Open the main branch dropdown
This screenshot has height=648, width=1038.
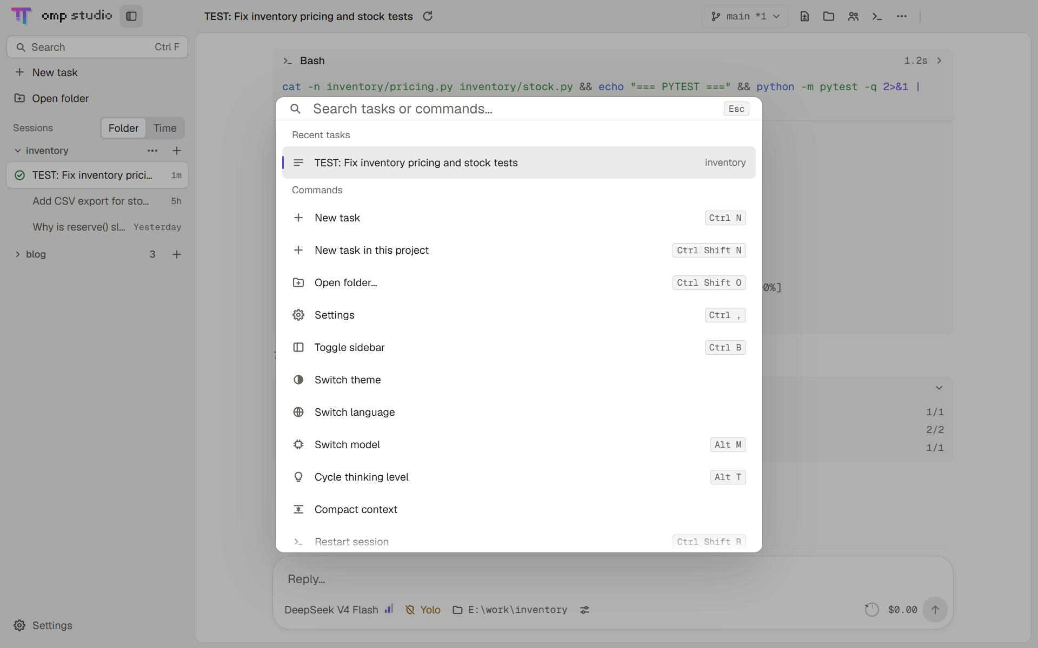(x=745, y=16)
